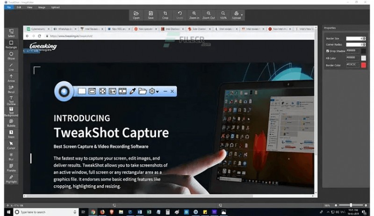
Task: Click Zoom In in top toolbar
Action: tap(194, 15)
